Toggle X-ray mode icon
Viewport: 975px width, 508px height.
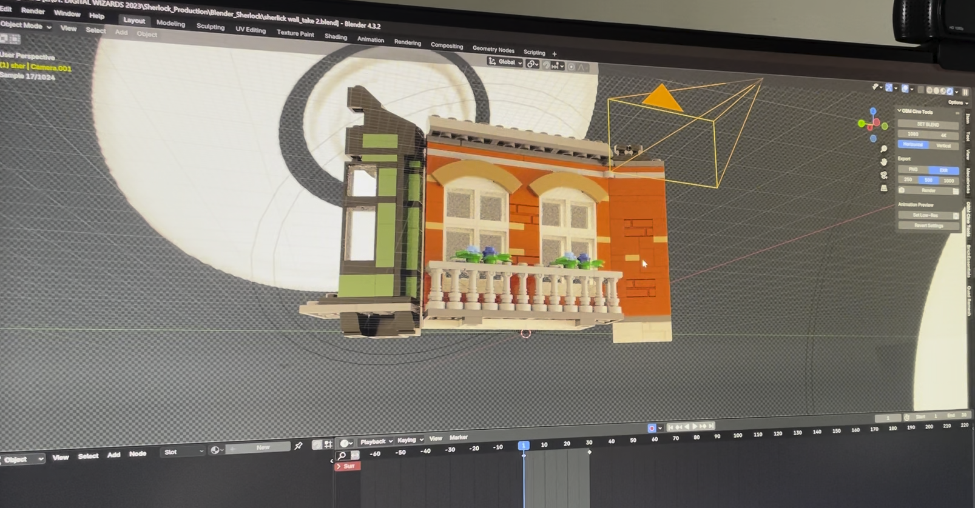tap(921, 90)
